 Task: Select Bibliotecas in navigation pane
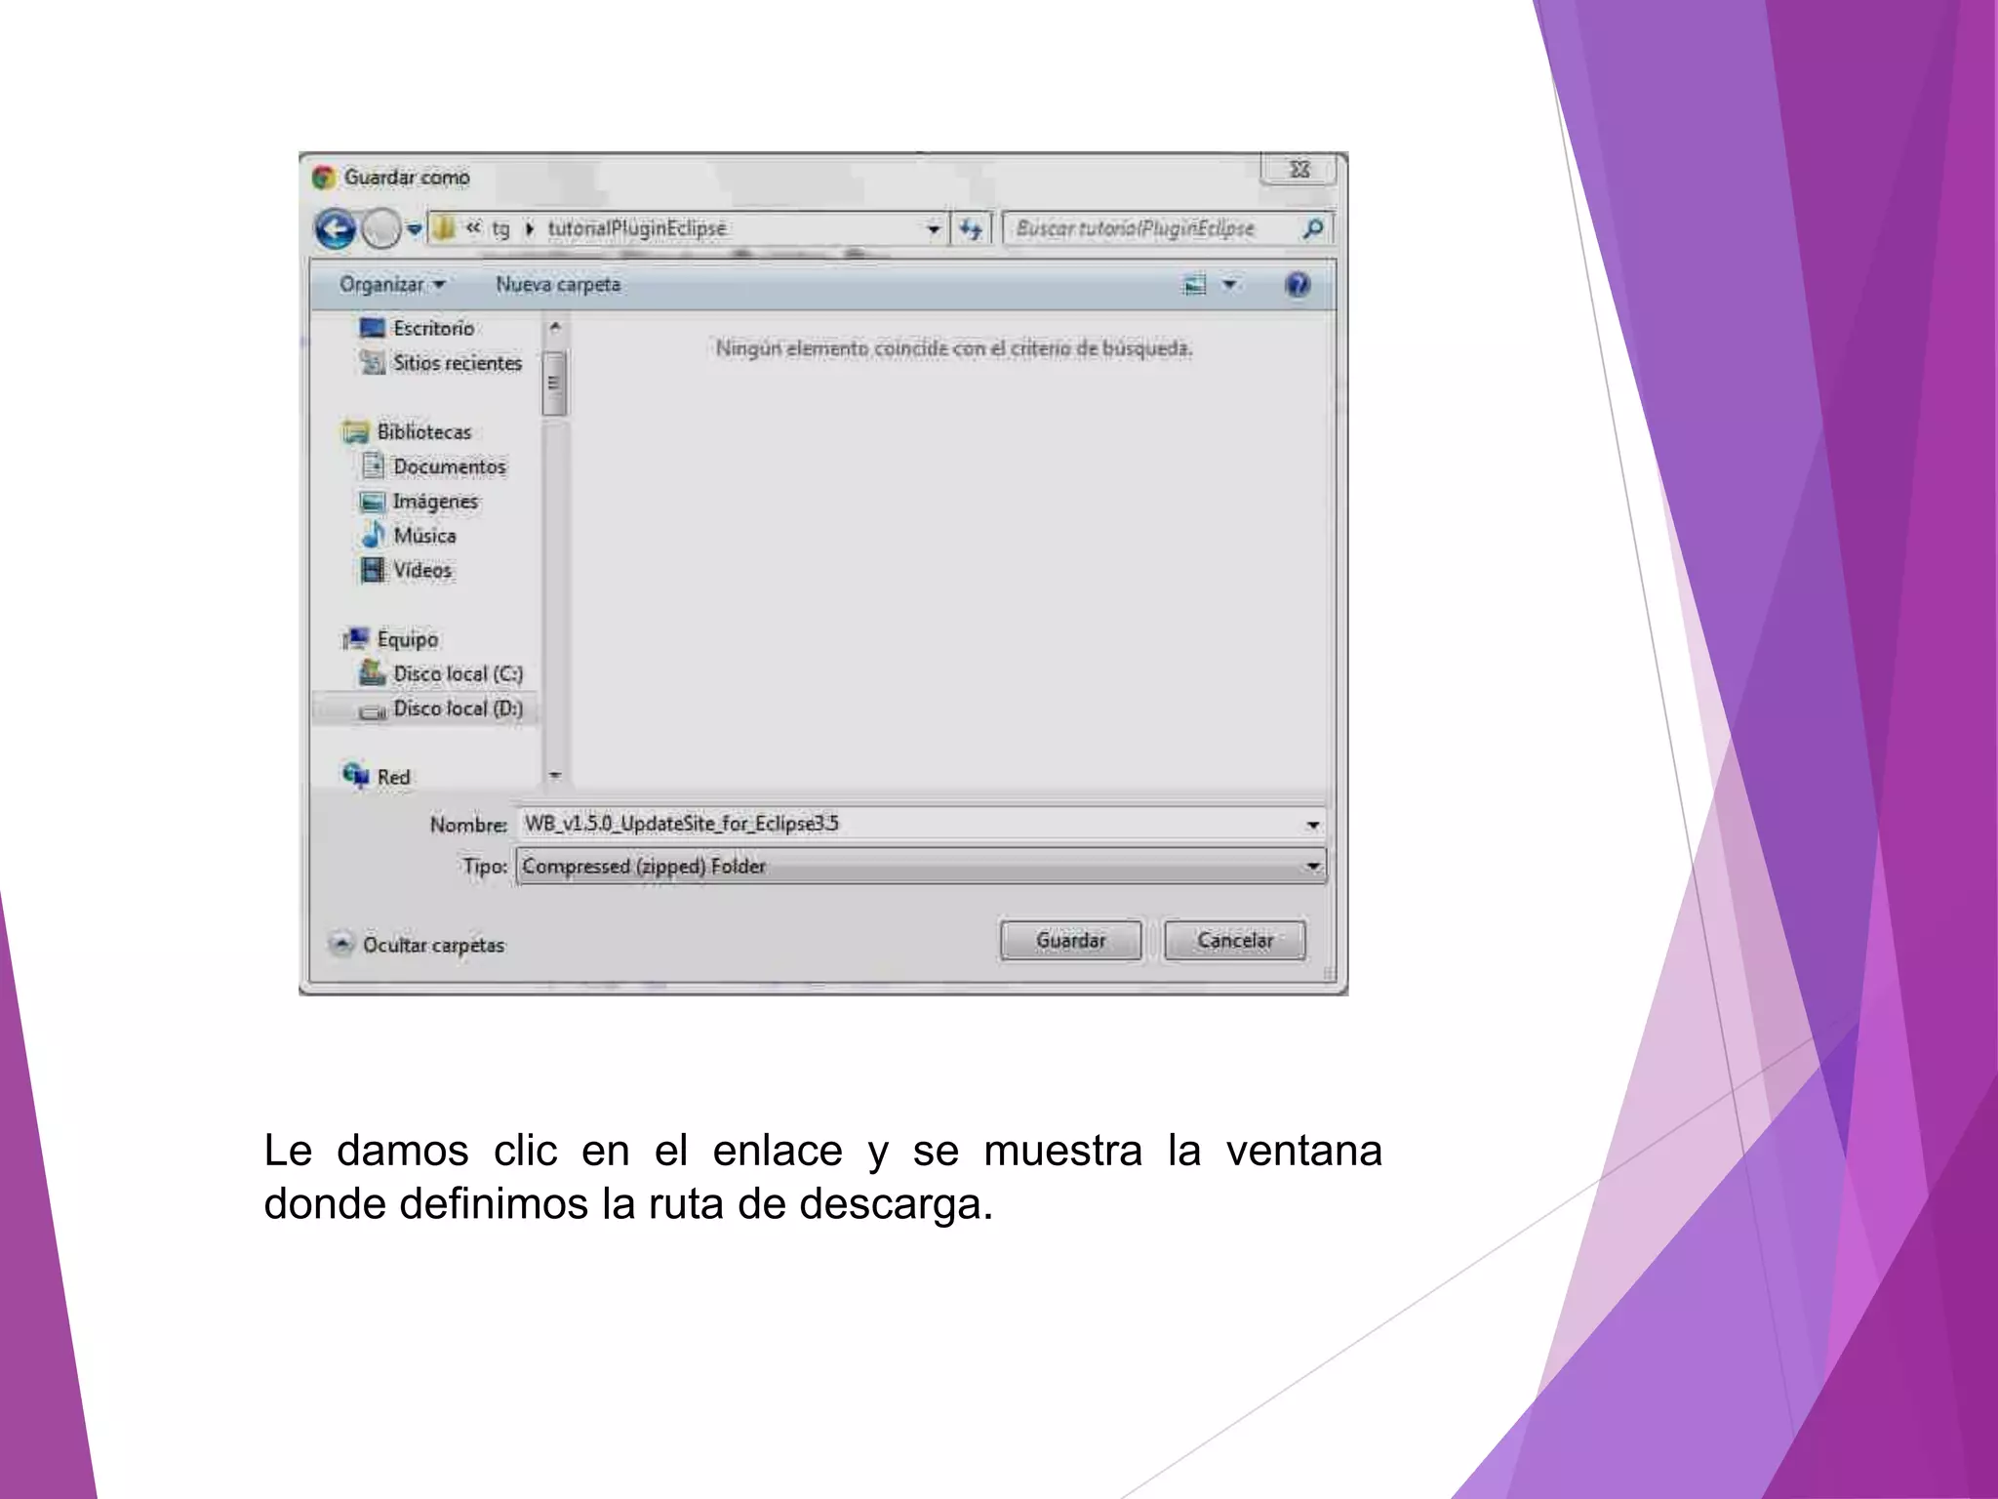(423, 431)
